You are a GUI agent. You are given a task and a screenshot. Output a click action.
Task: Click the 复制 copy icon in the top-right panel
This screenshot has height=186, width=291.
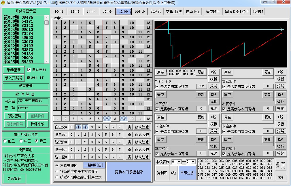(x=268, y=72)
